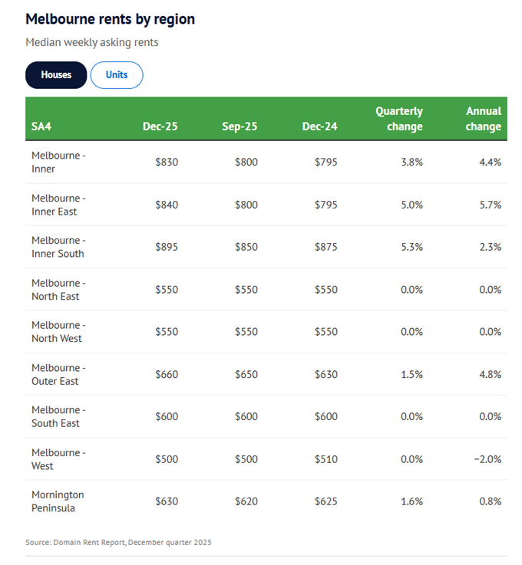
Task: Click the Melbourne - North East region name
Action: pos(58,290)
